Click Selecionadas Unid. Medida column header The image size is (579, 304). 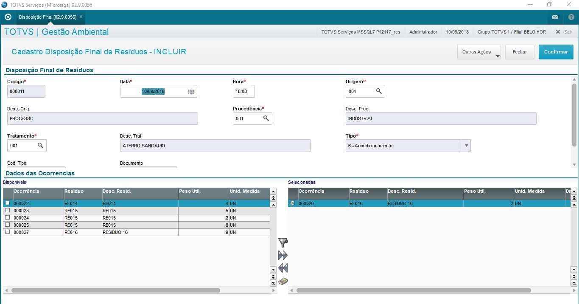pos(540,193)
